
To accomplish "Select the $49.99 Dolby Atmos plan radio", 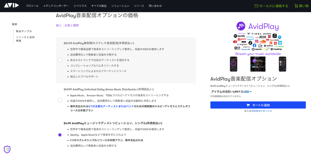I will click(x=60, y=100).
